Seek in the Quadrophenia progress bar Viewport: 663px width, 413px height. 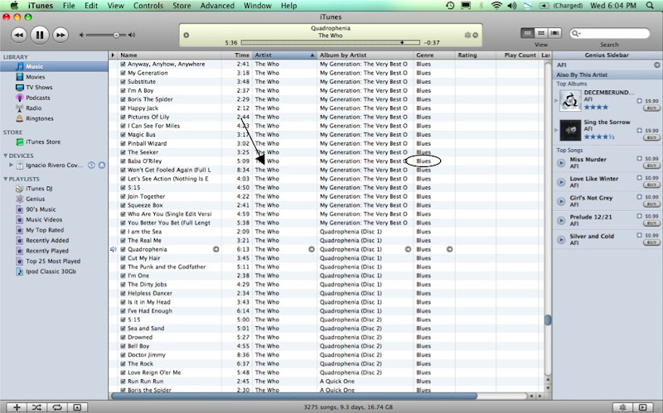tap(330, 43)
